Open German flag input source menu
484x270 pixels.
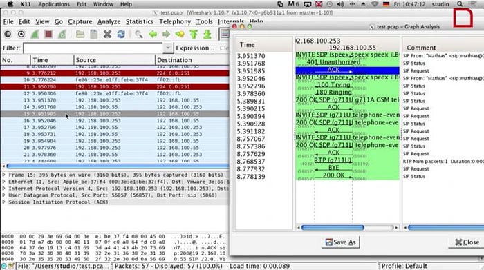coord(386,4)
